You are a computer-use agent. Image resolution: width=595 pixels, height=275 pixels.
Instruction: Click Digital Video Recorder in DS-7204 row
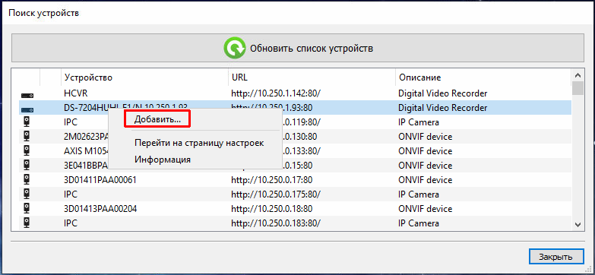click(442, 108)
